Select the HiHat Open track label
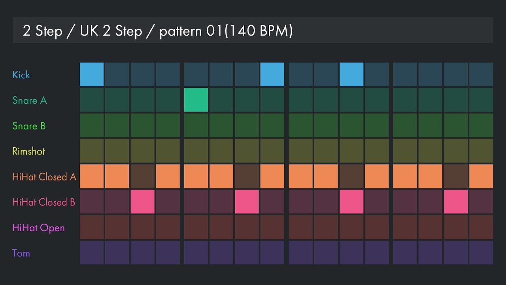 pos(38,228)
